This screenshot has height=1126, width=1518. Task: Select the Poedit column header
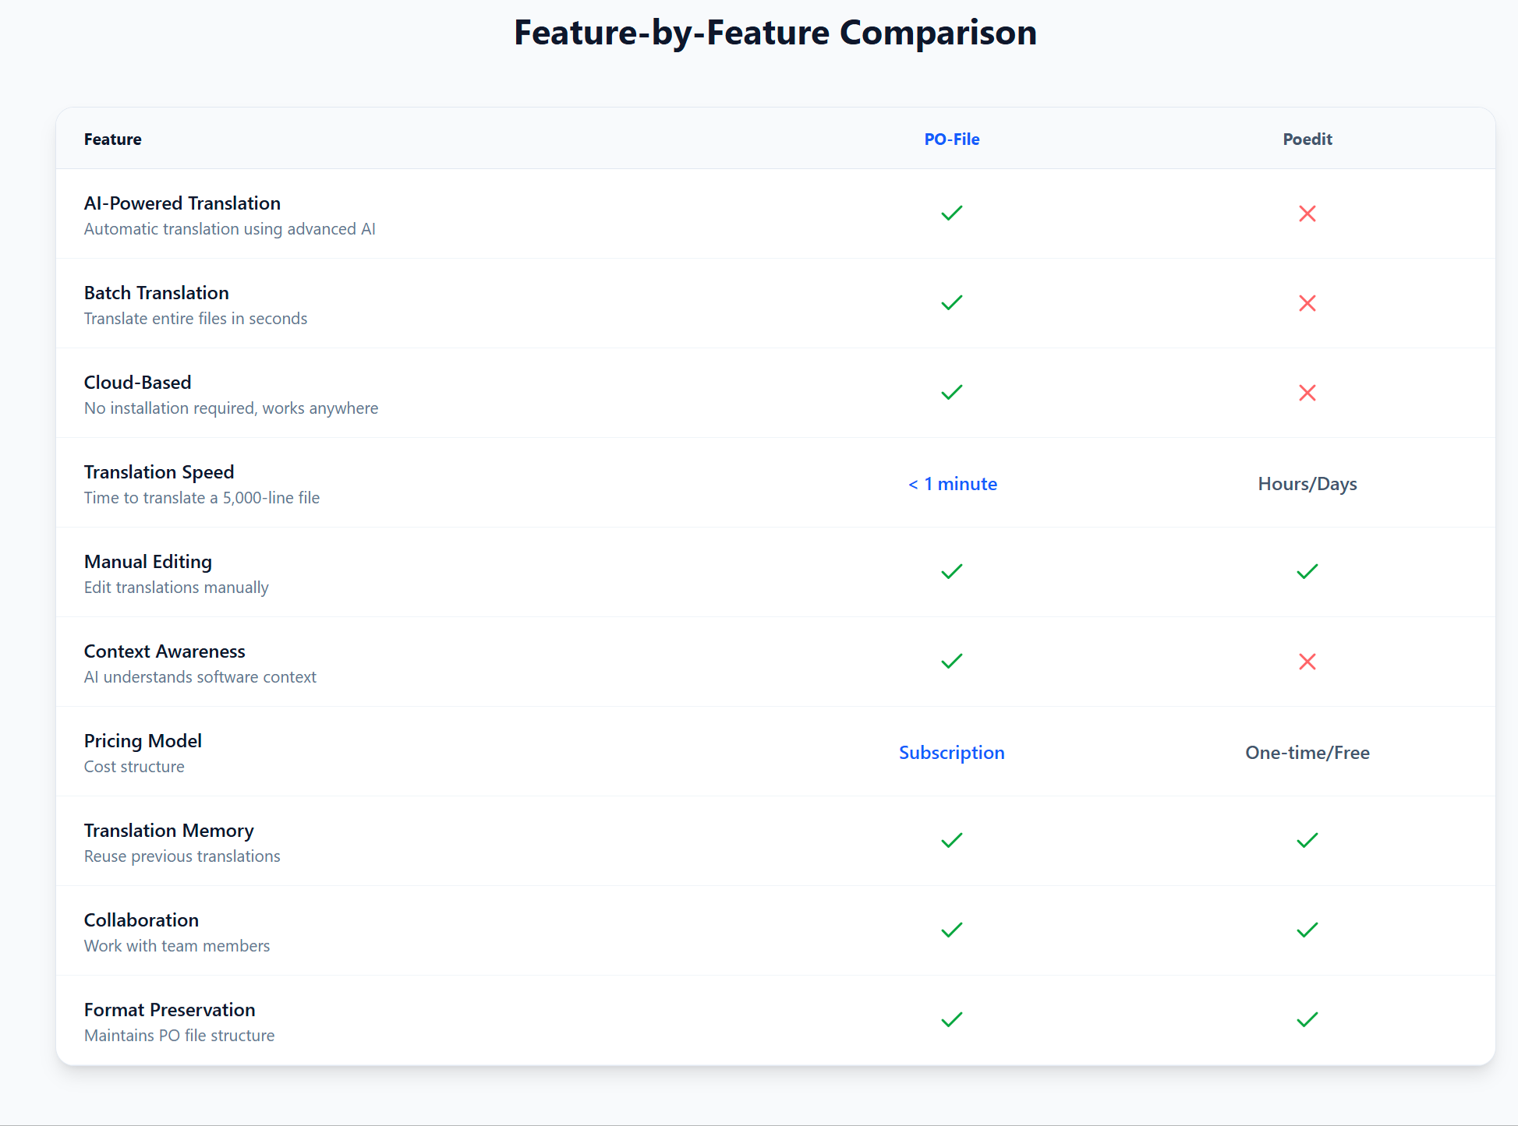click(1307, 139)
